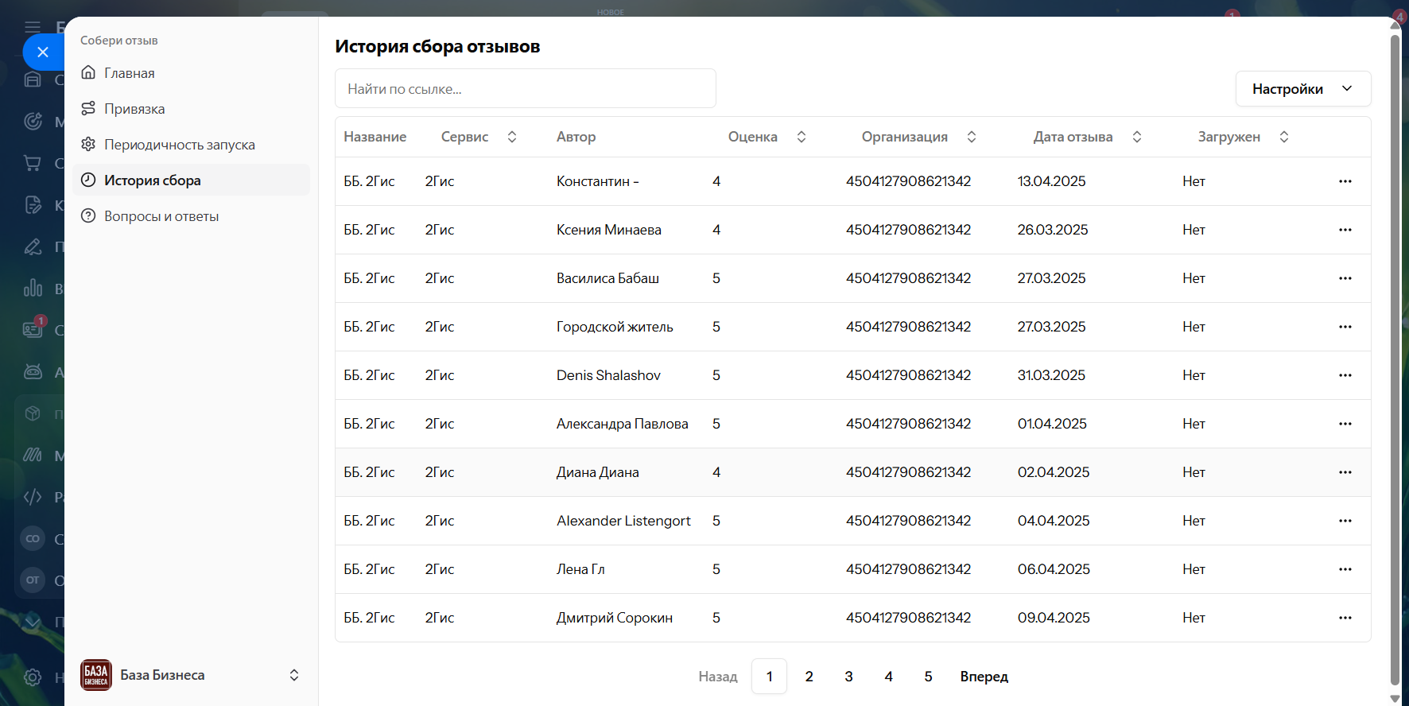Sort the table by Организация column
1409x706 pixels.
coord(972,137)
